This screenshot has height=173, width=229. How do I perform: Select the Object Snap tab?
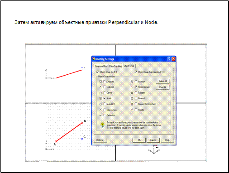(129, 66)
